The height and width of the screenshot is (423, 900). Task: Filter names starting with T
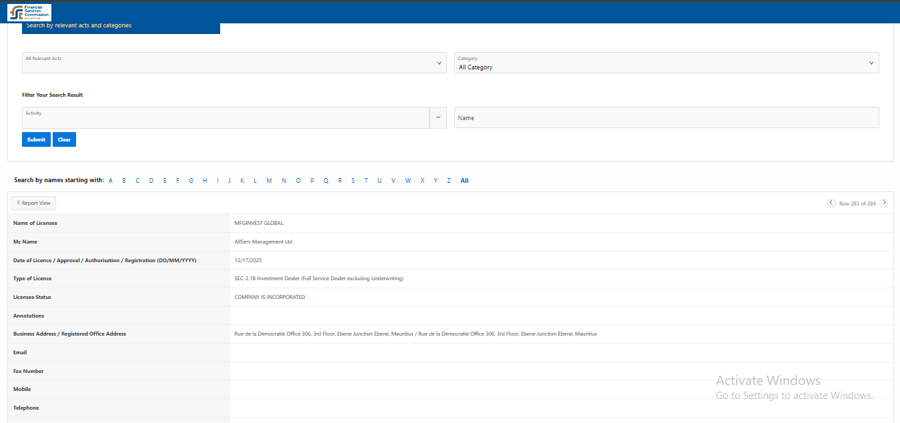pos(366,181)
